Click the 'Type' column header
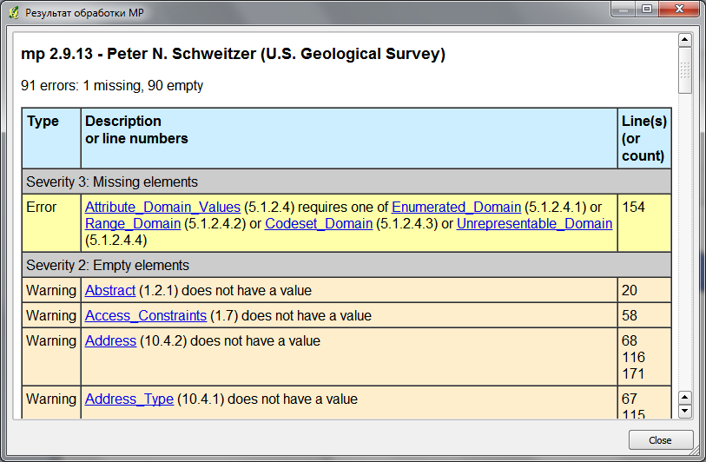 click(51, 138)
